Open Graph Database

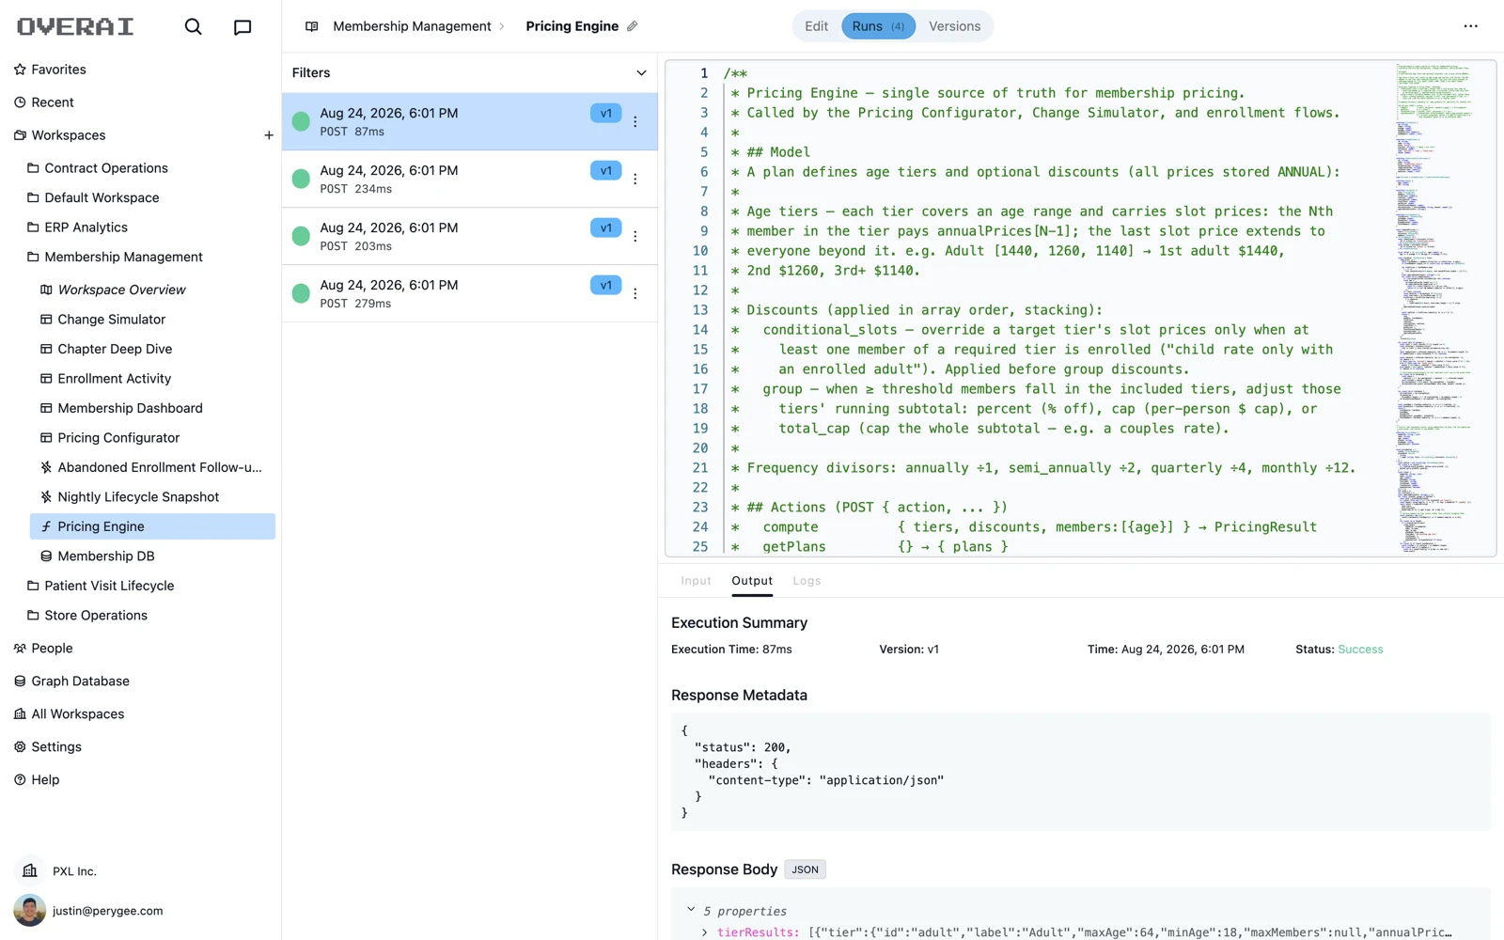coord(80,681)
